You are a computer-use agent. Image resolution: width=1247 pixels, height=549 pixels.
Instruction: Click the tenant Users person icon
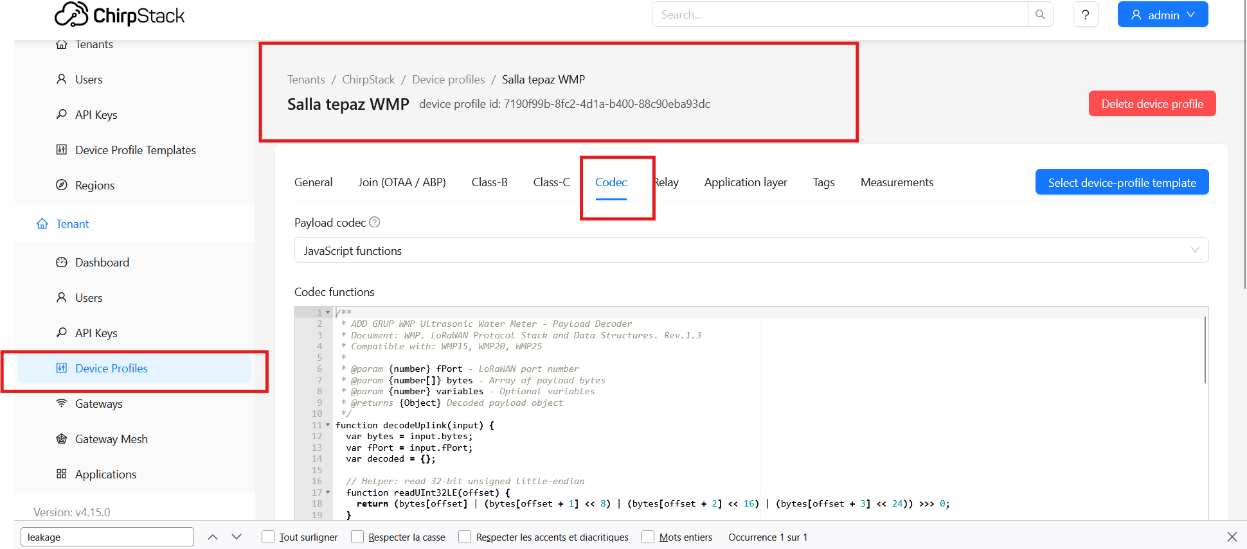62,297
